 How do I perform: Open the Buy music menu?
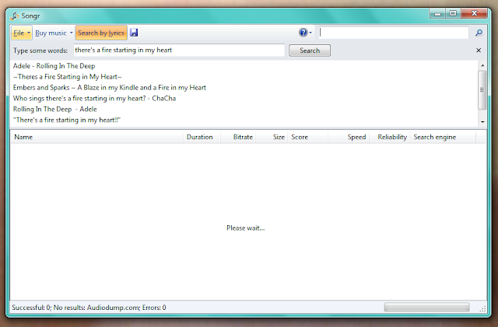click(x=54, y=33)
